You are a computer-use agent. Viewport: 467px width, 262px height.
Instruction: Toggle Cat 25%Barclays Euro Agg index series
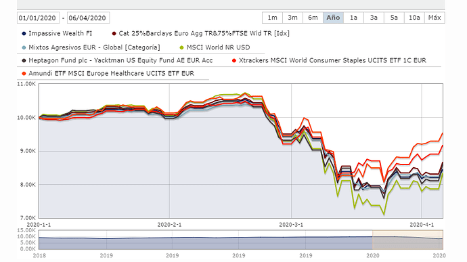(x=201, y=33)
